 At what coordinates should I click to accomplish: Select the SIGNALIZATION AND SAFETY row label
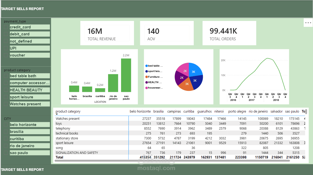click(x=77, y=153)
